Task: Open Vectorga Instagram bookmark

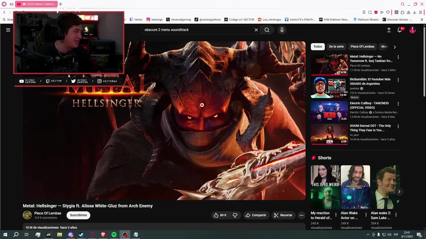Action: [154, 20]
